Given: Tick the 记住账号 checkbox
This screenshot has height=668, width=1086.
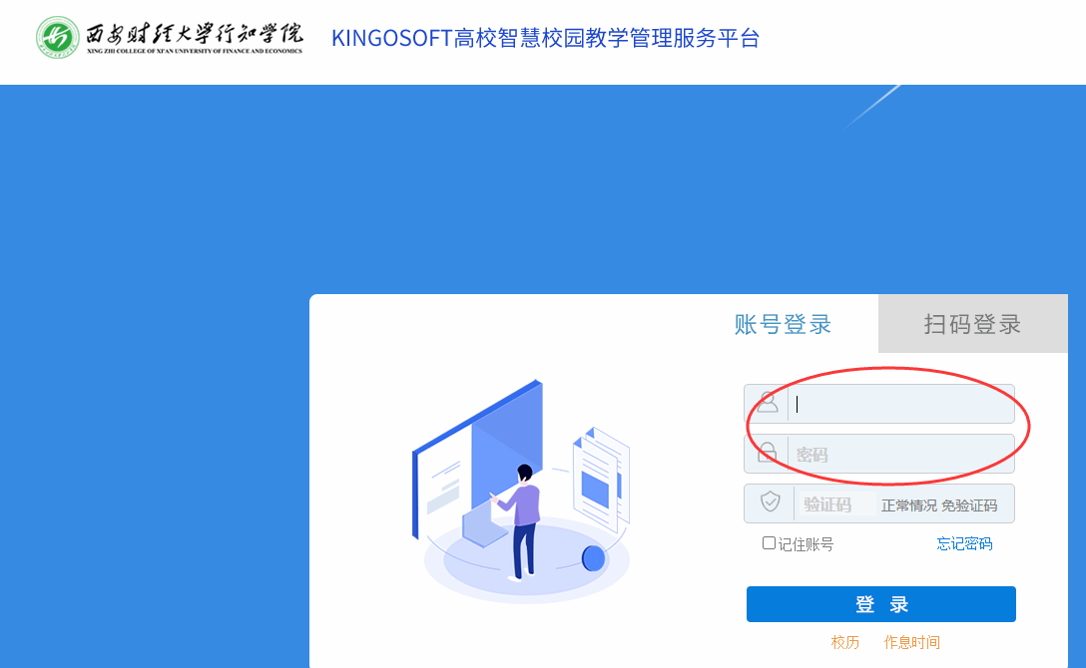Looking at the screenshot, I should coord(769,542).
